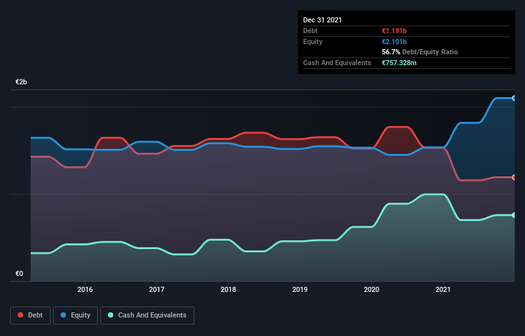Select the Cash endpoint marker at Dec 2021
525x336 pixels.
514,215
